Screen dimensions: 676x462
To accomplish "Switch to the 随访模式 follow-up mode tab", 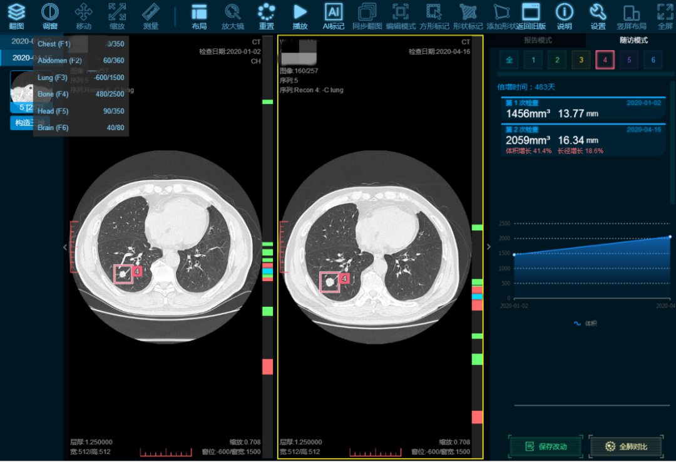I will [x=633, y=40].
